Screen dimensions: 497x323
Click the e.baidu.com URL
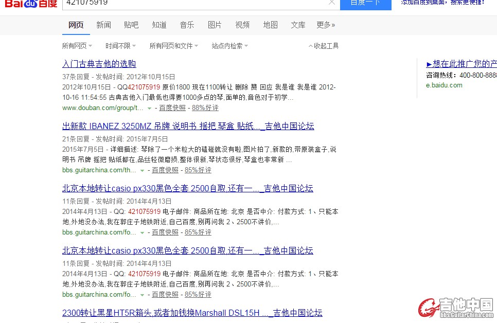click(444, 85)
